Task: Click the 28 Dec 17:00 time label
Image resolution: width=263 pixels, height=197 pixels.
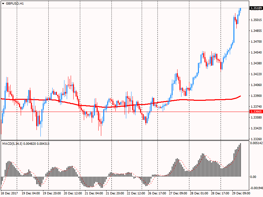Action: pos(220,194)
